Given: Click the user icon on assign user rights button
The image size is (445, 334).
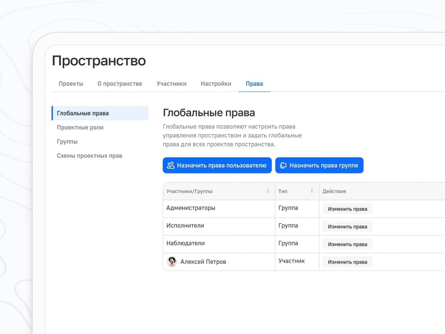Looking at the screenshot, I should pyautogui.click(x=171, y=166).
